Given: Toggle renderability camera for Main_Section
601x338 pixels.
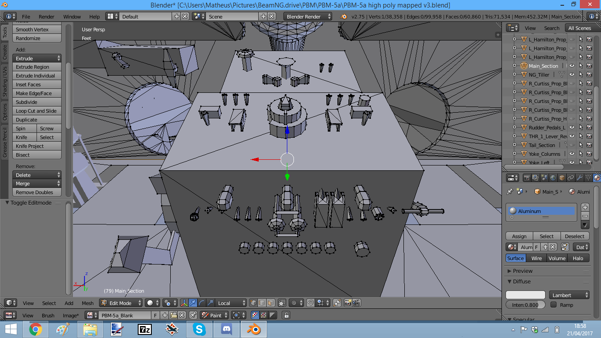Looking at the screenshot, I should (x=589, y=66).
